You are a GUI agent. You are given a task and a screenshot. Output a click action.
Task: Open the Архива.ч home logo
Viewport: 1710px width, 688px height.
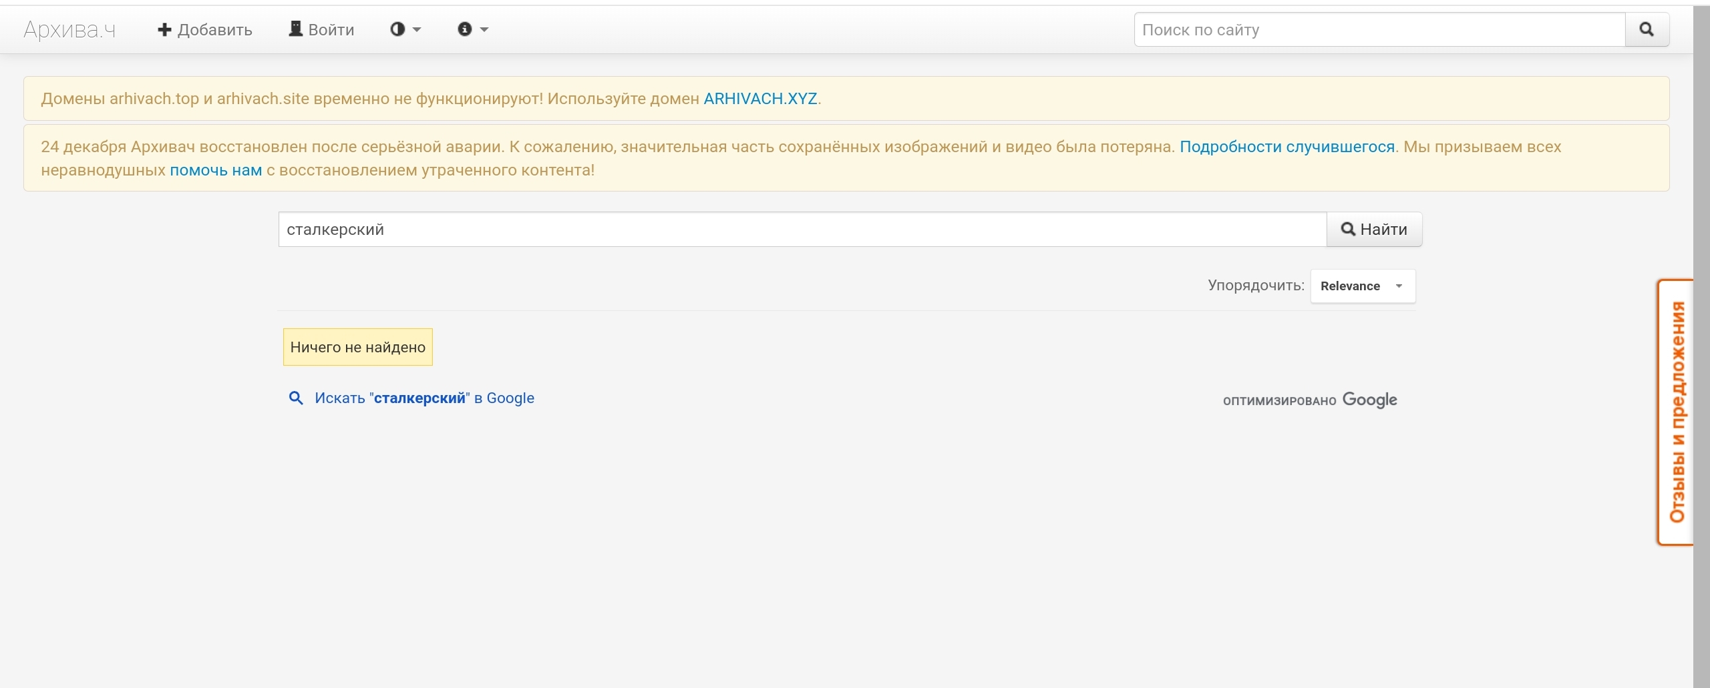pyautogui.click(x=69, y=29)
